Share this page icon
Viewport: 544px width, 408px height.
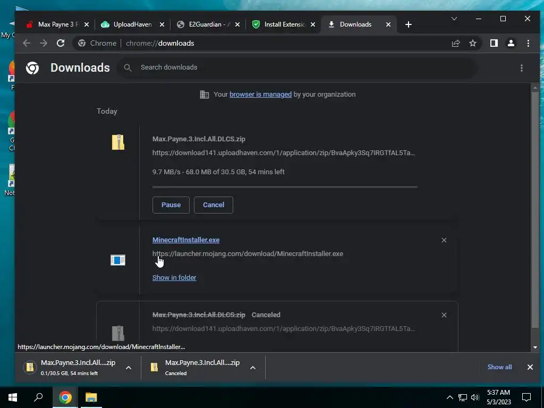[455, 43]
